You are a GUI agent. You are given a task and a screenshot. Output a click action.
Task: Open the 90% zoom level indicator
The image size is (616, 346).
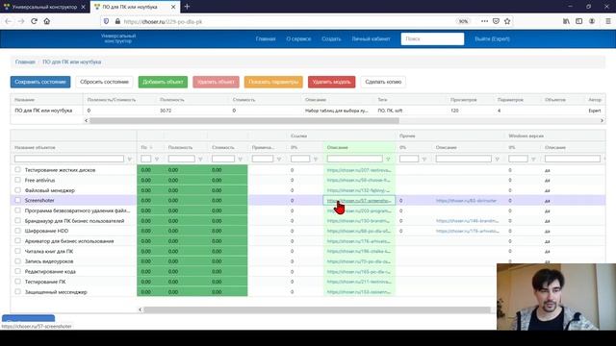pyautogui.click(x=463, y=21)
